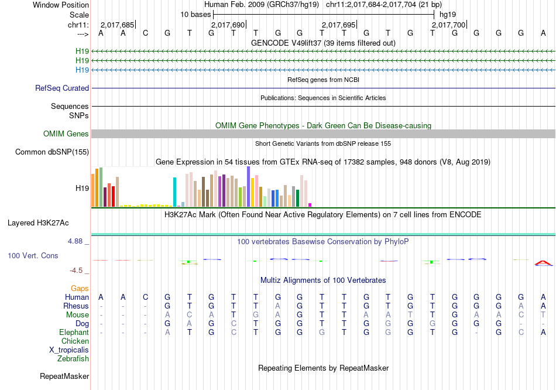Click the tallest blue-purple GTEx expression bar
The height and width of the screenshot is (390, 556).
(x=248, y=186)
